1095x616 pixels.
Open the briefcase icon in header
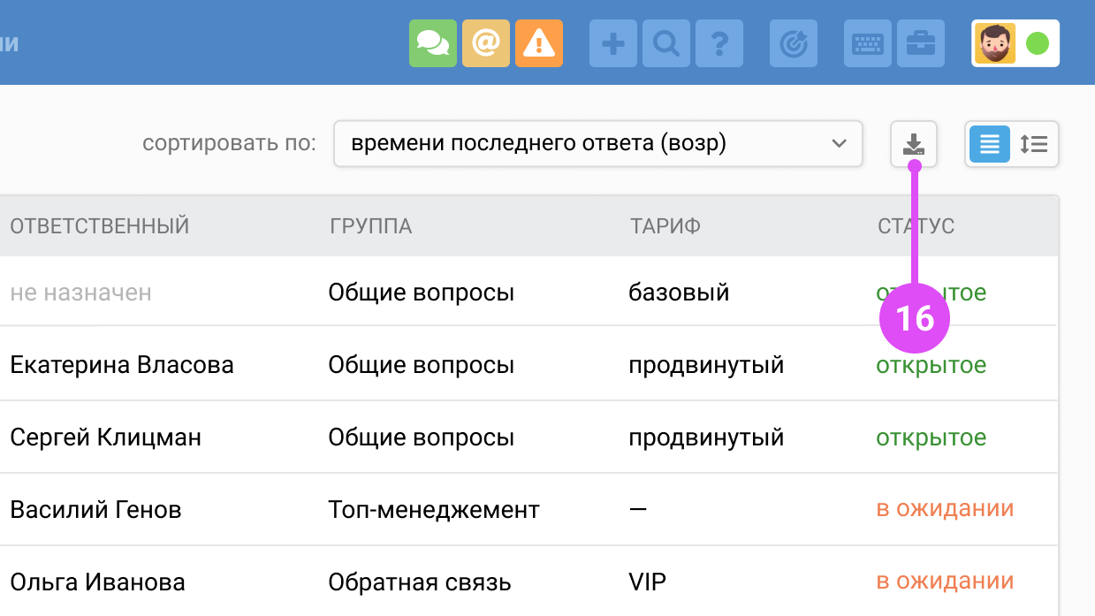click(x=920, y=43)
